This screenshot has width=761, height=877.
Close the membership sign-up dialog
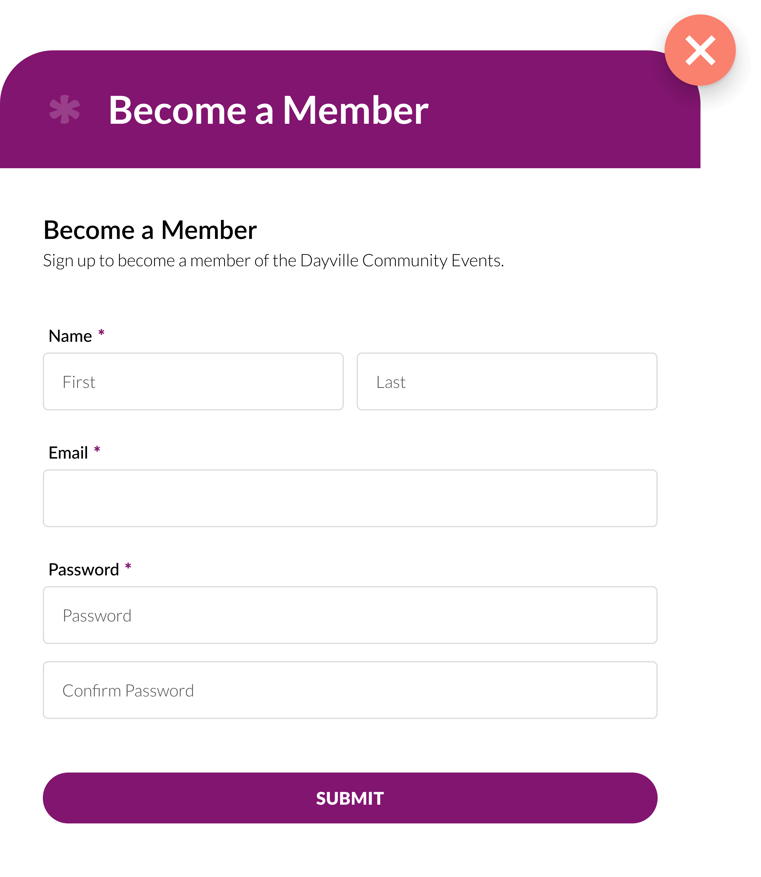coord(700,50)
